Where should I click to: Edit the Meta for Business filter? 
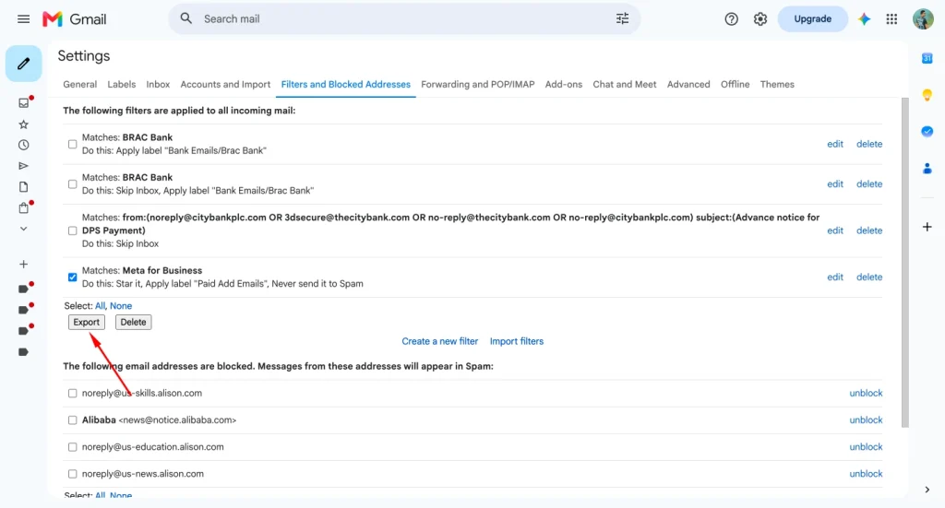[834, 278]
